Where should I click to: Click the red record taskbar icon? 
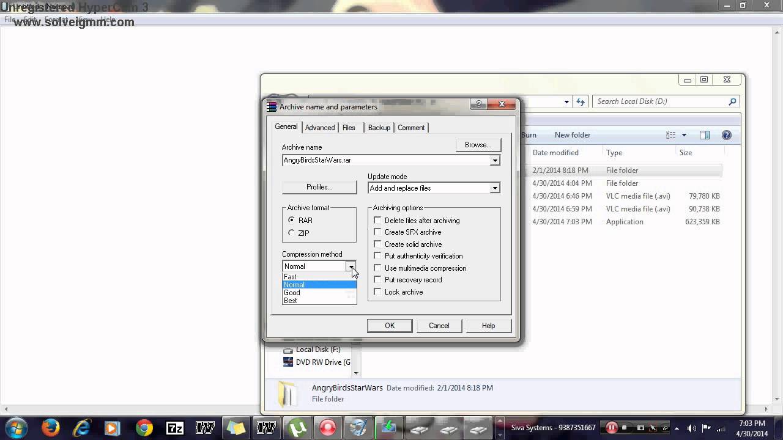[x=328, y=428]
